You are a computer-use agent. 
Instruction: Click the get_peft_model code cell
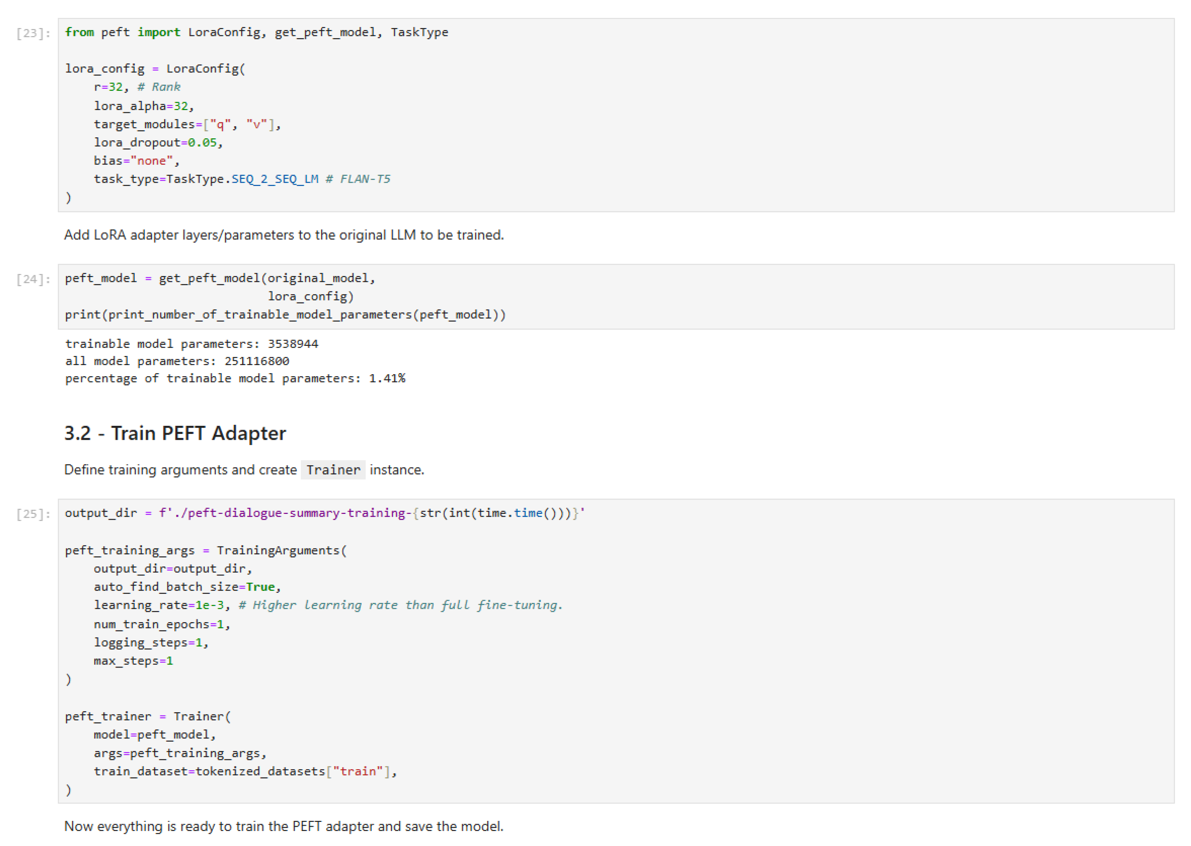[x=729, y=297]
